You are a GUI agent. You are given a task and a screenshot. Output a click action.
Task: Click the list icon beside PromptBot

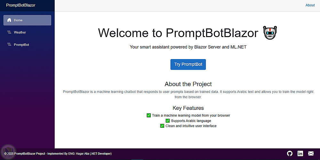(x=9, y=45)
